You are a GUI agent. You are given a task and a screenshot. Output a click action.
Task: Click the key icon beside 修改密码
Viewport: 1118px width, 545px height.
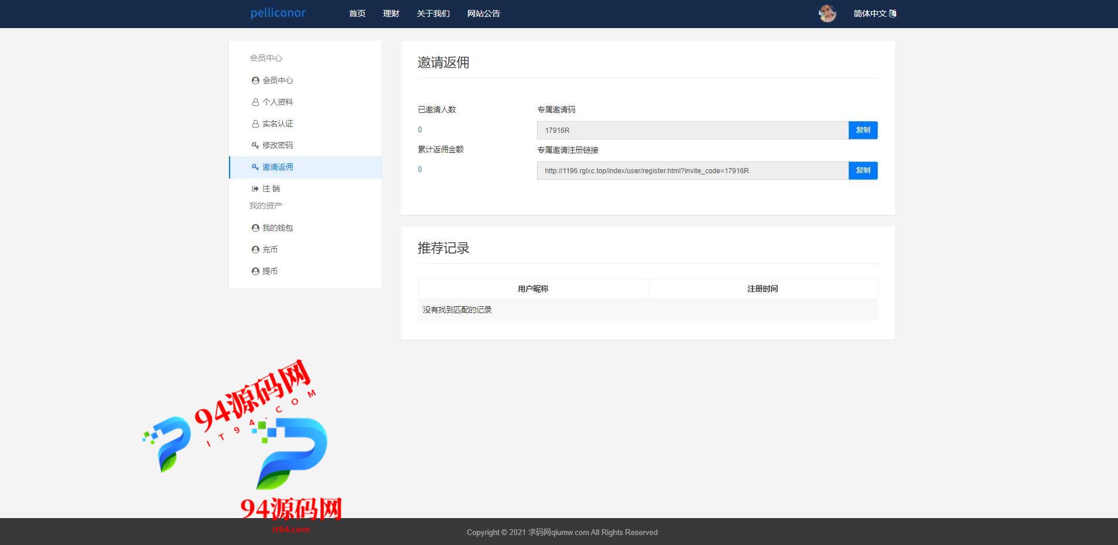(255, 145)
